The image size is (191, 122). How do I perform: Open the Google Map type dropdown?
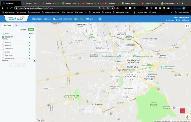82,24
